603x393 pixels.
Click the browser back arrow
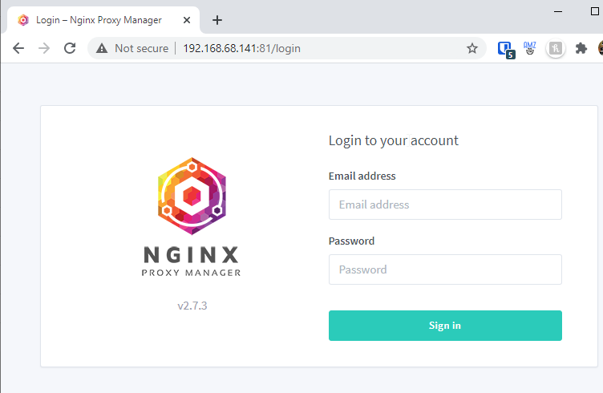(18, 48)
